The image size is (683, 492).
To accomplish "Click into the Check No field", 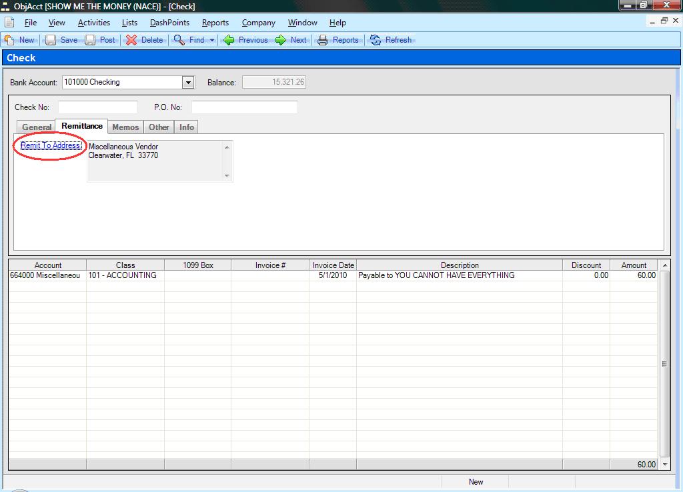I will pyautogui.click(x=97, y=107).
